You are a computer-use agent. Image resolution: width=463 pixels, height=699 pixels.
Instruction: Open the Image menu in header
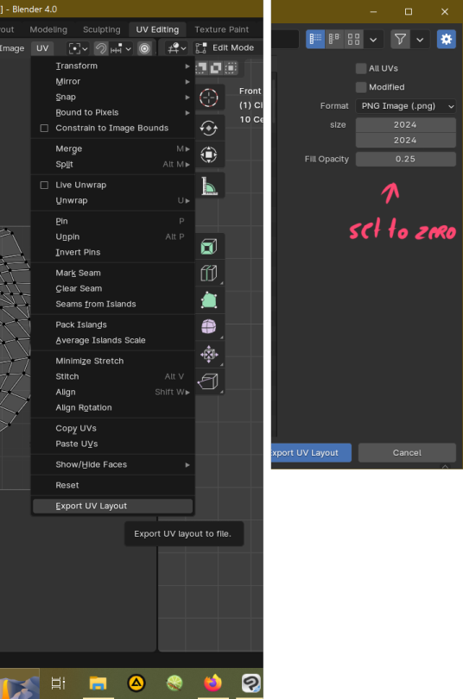[12, 48]
